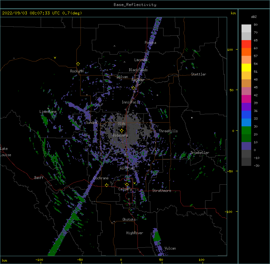Select the RockyMH label

(x=77, y=71)
